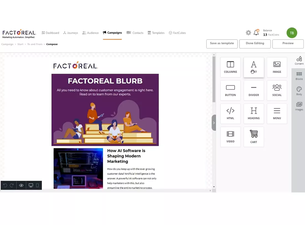Add an Image content block
This screenshot has width=305, height=225.
(x=277, y=67)
